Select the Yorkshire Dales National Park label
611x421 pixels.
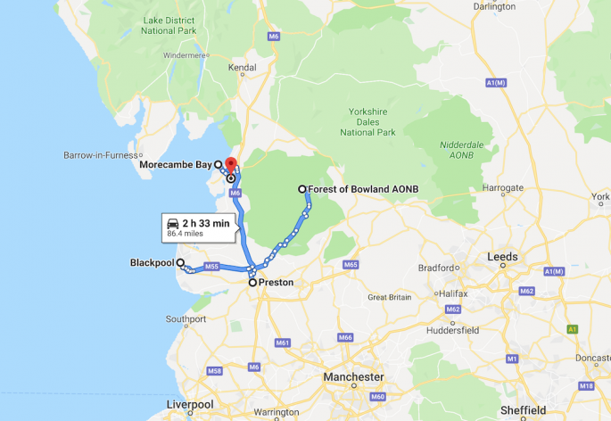(367, 122)
